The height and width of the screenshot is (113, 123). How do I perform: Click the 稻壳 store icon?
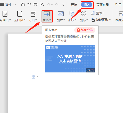(x=121, y=14)
